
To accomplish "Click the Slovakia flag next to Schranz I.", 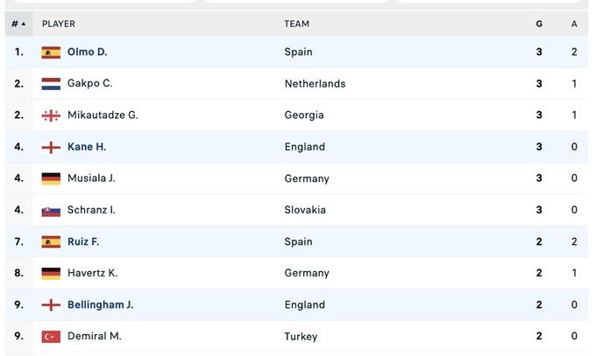I will coord(51,211).
